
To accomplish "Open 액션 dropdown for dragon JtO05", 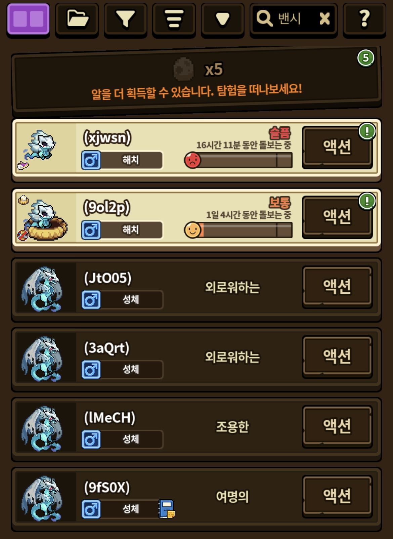I will point(337,287).
